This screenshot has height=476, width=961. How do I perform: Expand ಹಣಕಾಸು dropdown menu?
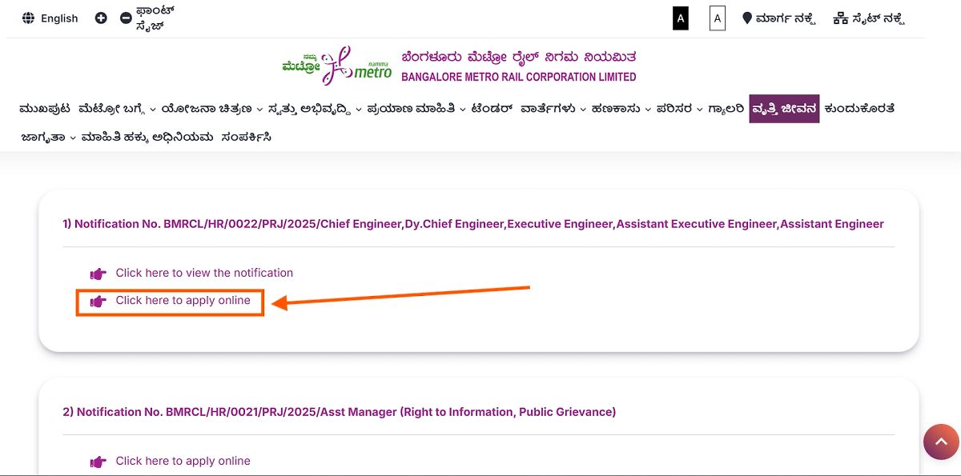tap(621, 109)
